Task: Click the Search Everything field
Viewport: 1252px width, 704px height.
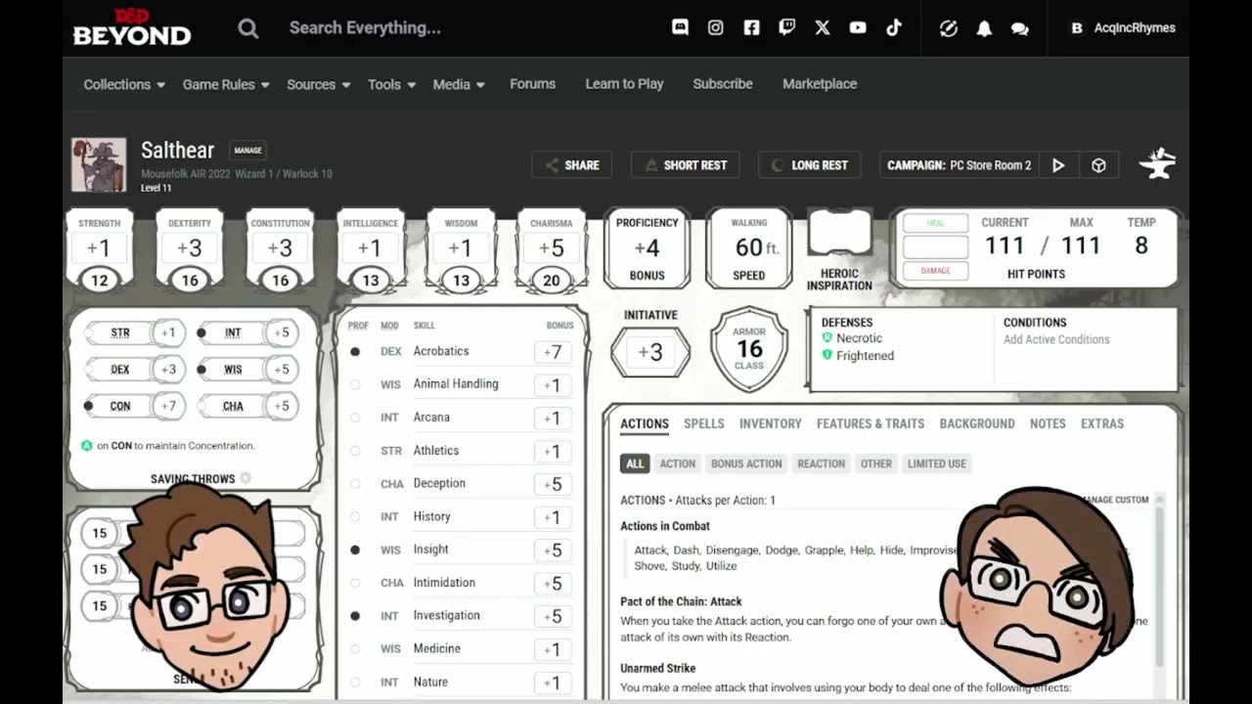Action: pos(365,28)
